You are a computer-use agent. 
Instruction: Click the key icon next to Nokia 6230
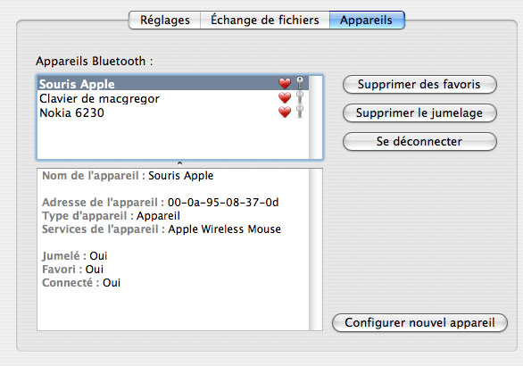click(300, 112)
